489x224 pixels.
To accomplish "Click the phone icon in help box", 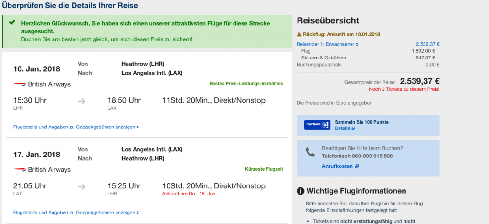I will 310,152.
